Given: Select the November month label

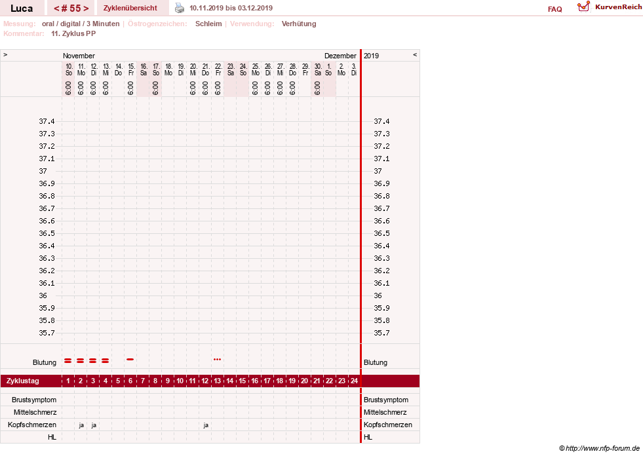Looking at the screenshot, I should tap(79, 56).
